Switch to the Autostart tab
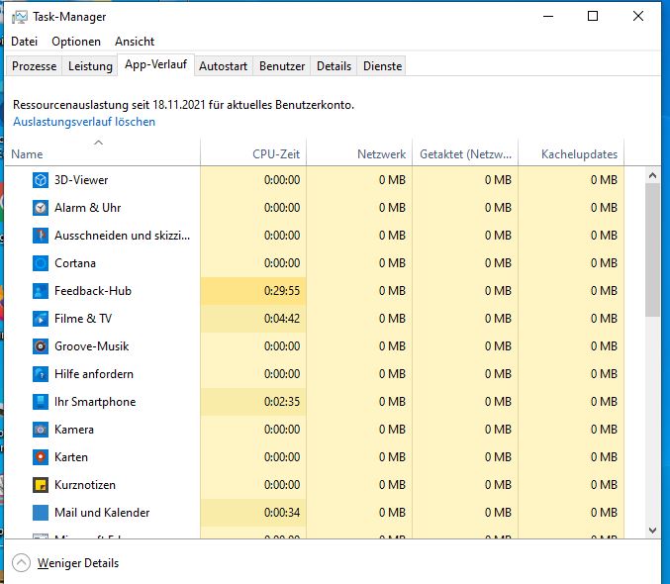 coord(223,66)
